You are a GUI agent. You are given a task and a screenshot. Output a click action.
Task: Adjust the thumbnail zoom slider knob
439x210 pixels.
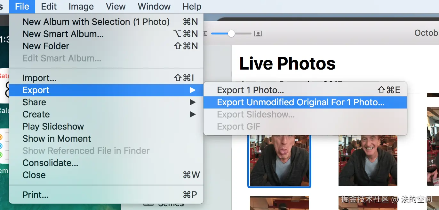click(x=231, y=34)
